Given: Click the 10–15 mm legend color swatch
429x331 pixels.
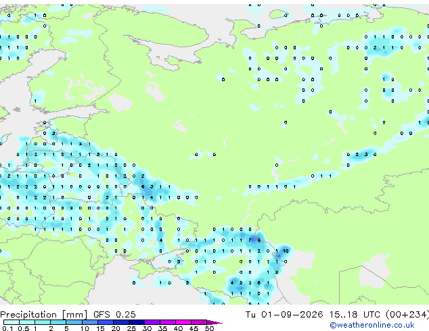Looking at the screenshot, I should (89, 322).
